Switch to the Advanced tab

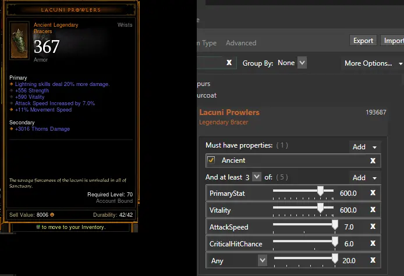click(241, 43)
